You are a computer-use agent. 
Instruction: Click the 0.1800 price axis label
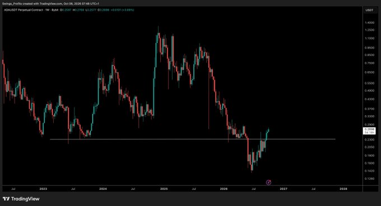point(370,156)
